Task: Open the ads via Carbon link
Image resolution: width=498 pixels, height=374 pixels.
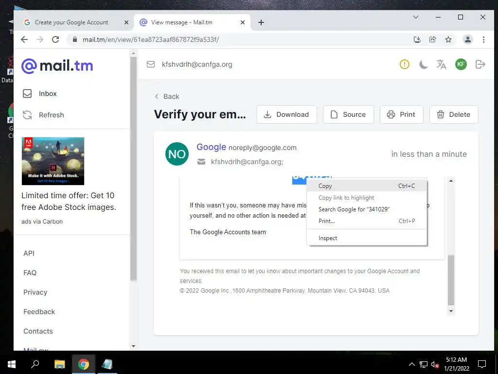Action: point(42,222)
